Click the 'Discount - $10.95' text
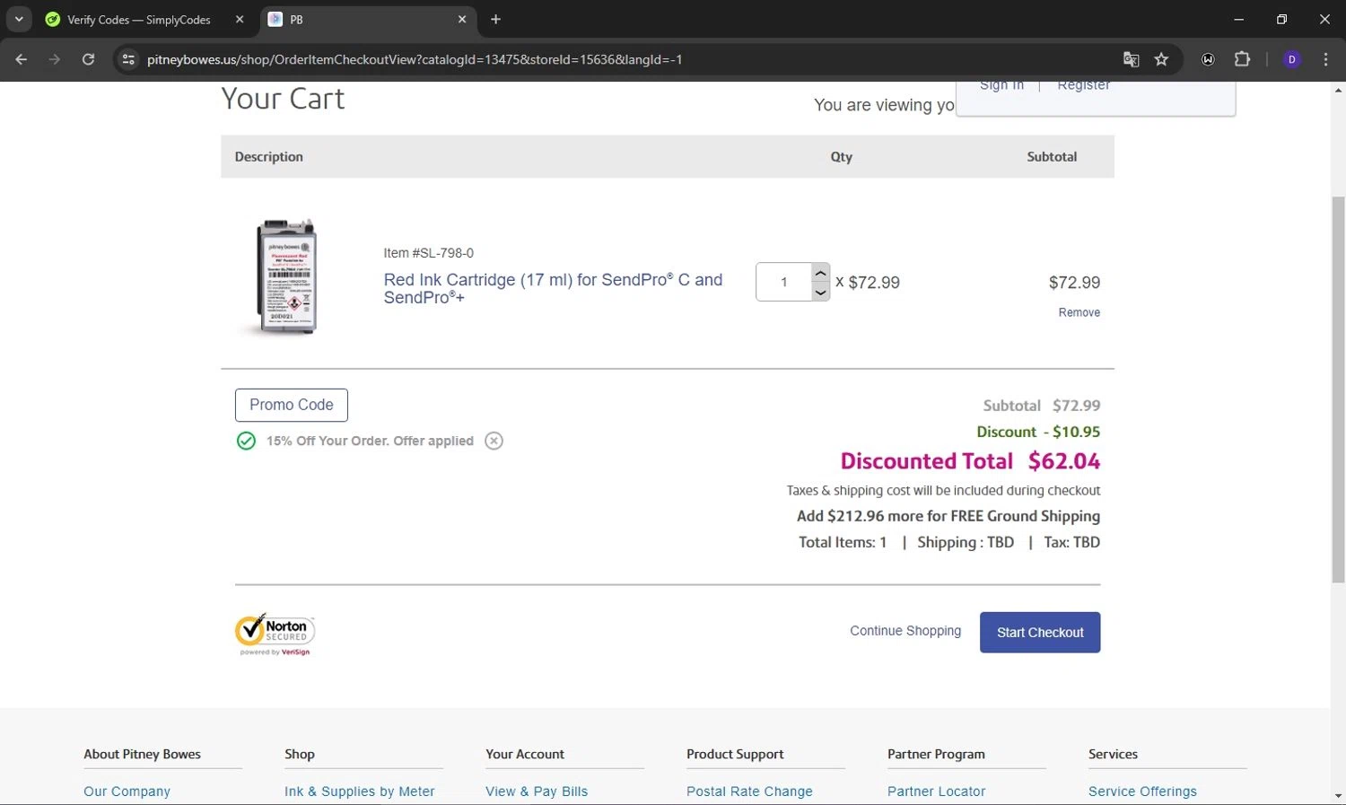Viewport: 1346px width, 805px height. pos(1038,432)
